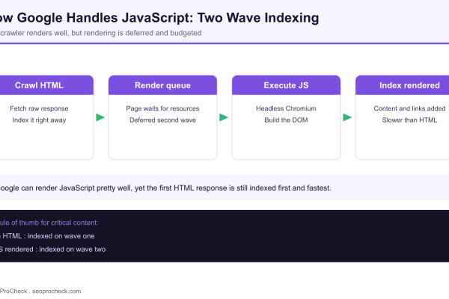Viewport: 449px width, 299px height.
Task: Select 'Deferred second wave' text
Action: tap(162, 120)
